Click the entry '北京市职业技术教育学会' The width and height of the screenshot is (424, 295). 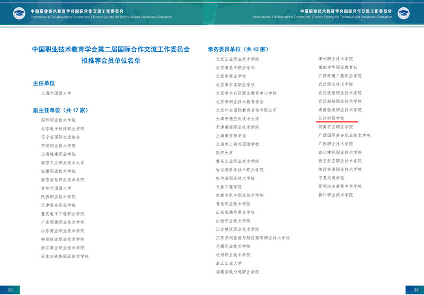click(x=240, y=102)
